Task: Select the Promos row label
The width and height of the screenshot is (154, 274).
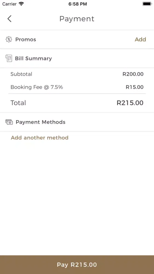Action: tap(26, 39)
